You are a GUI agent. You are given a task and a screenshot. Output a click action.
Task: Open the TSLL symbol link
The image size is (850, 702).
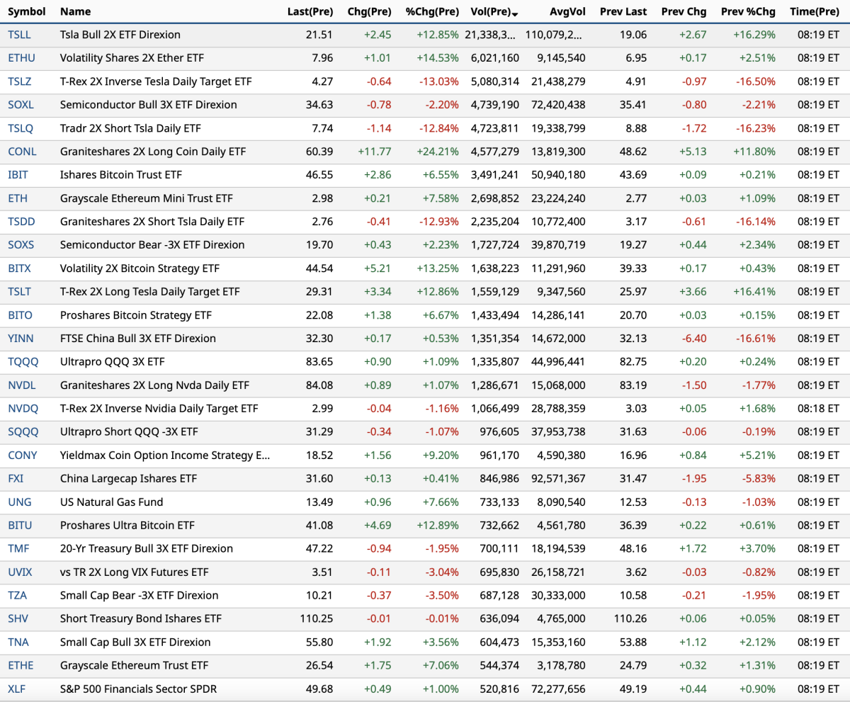(x=19, y=35)
